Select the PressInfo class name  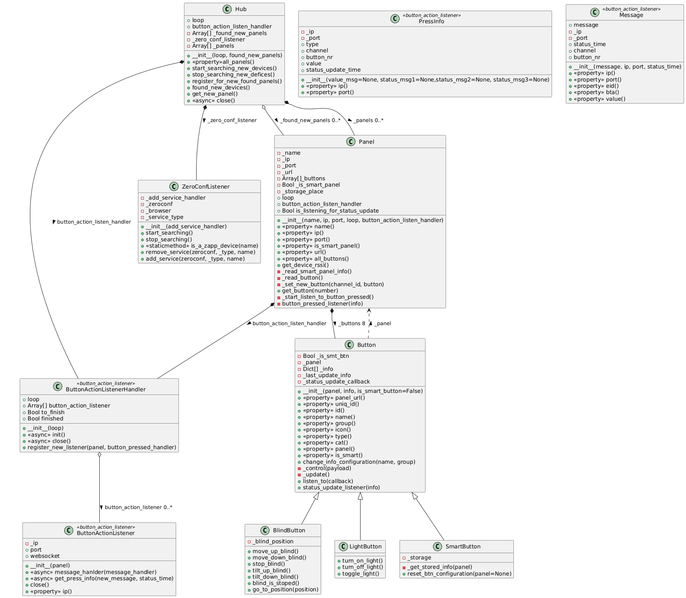coord(431,21)
